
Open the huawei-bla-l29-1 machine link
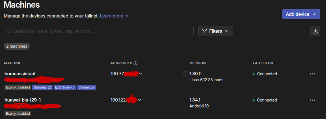click(x=23, y=100)
